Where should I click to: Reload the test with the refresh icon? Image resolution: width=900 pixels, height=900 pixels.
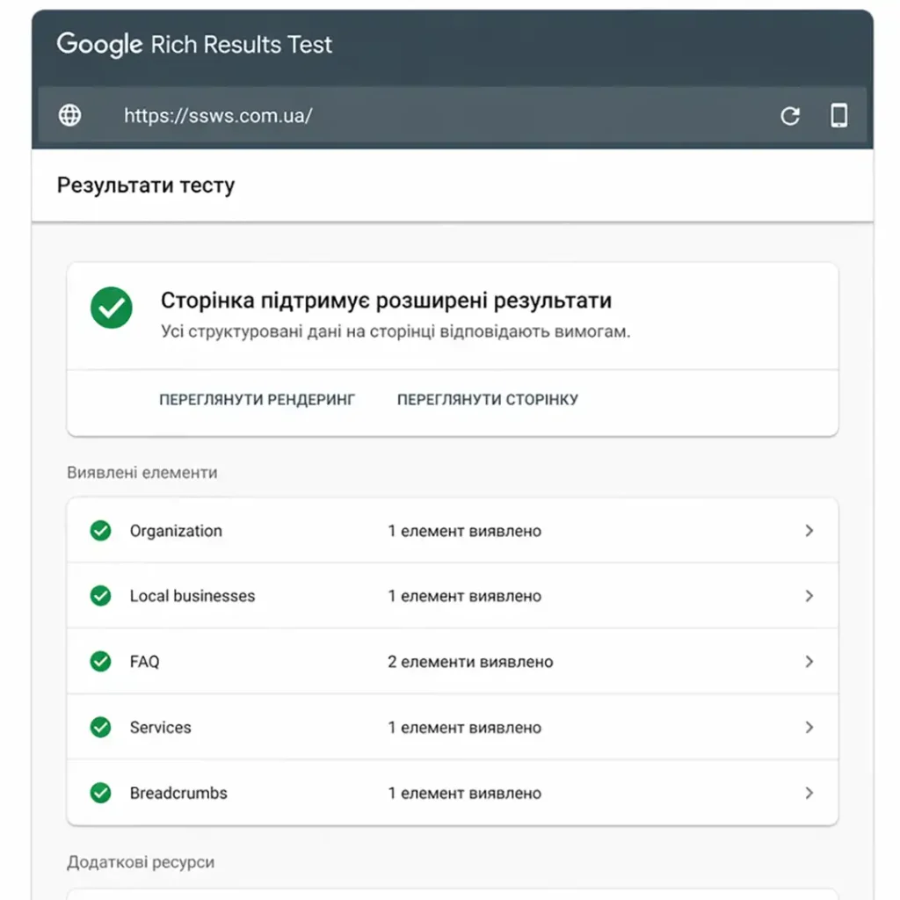tap(790, 116)
